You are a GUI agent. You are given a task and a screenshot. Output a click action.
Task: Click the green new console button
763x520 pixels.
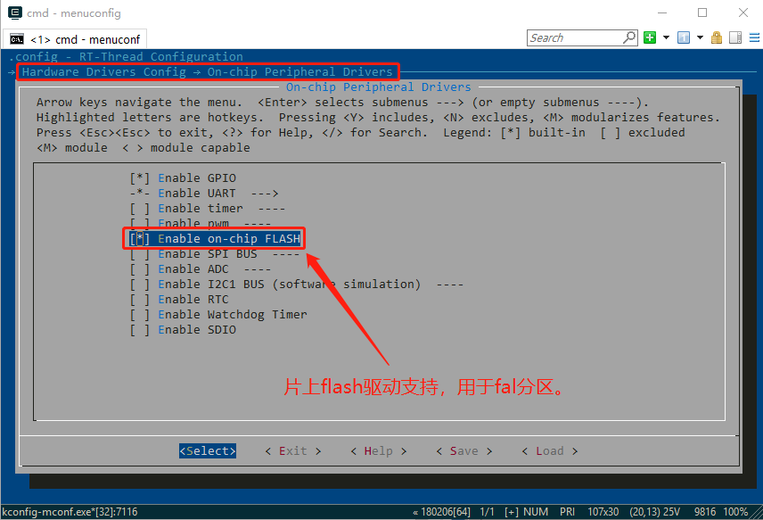648,37
